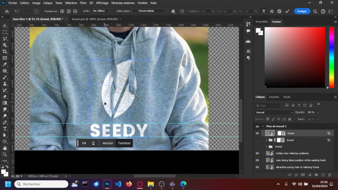Image resolution: width=338 pixels, height=190 pixels.
Task: Open the Grille Par défaut dropdown
Action: click(x=101, y=11)
